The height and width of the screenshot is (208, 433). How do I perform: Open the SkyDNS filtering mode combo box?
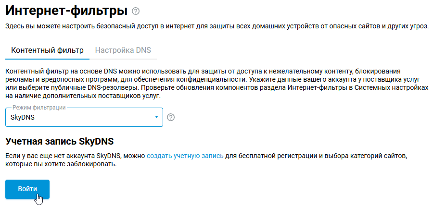(x=84, y=117)
